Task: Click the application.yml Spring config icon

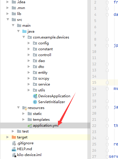Action: [x=30, y=126]
